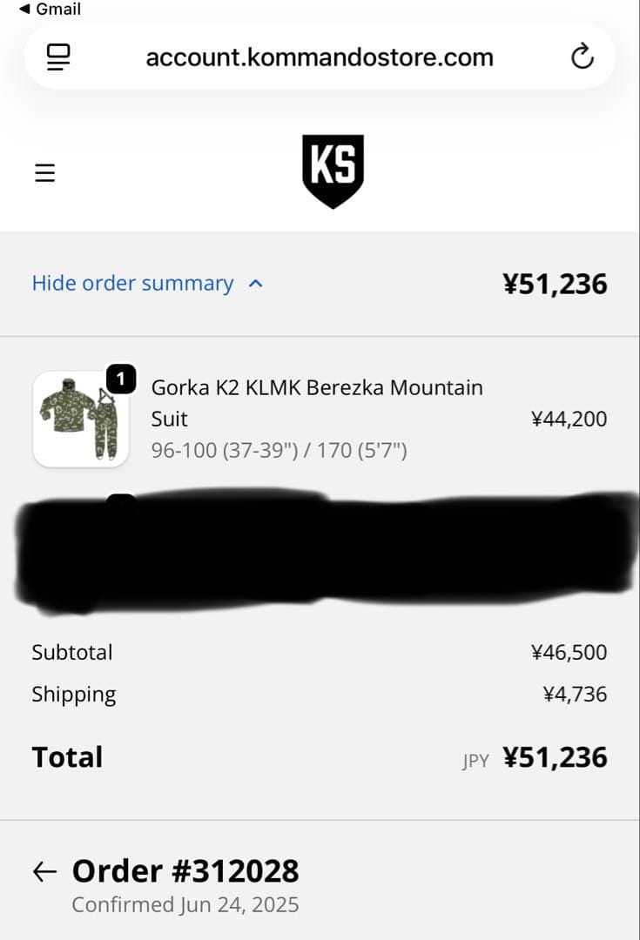640x940 pixels.
Task: Go back using arrow beside Order #312028
Action: tap(44, 871)
